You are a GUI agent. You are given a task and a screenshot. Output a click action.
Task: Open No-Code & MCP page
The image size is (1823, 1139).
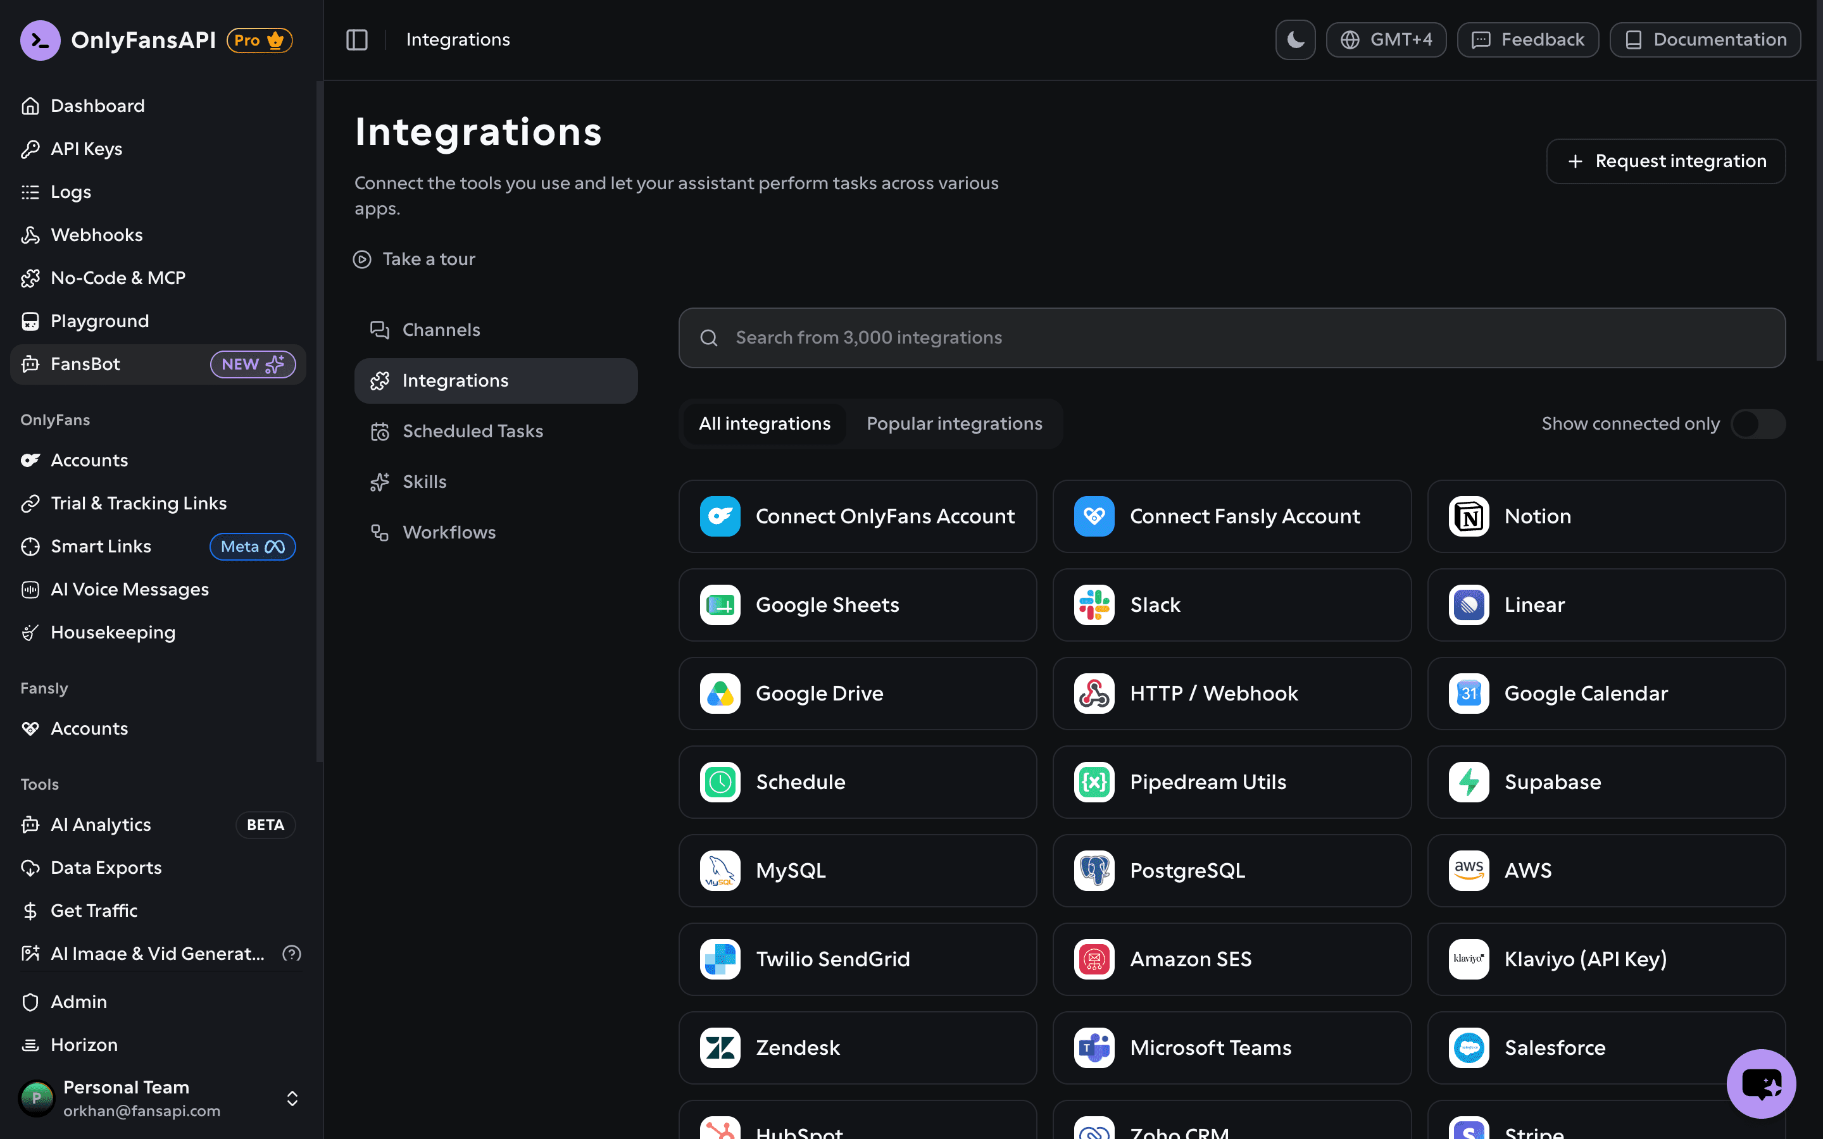pyautogui.click(x=158, y=278)
